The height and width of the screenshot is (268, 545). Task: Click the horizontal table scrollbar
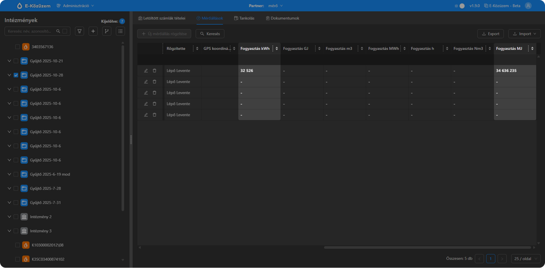428,248
